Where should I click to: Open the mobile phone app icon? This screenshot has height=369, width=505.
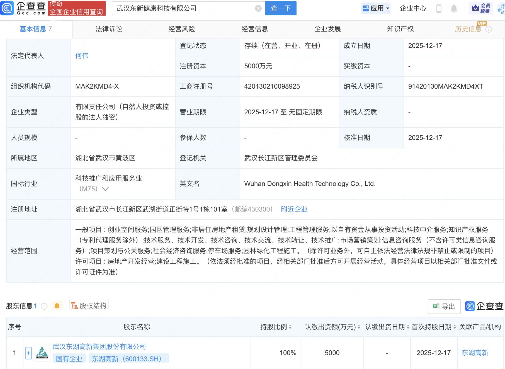(x=439, y=8)
